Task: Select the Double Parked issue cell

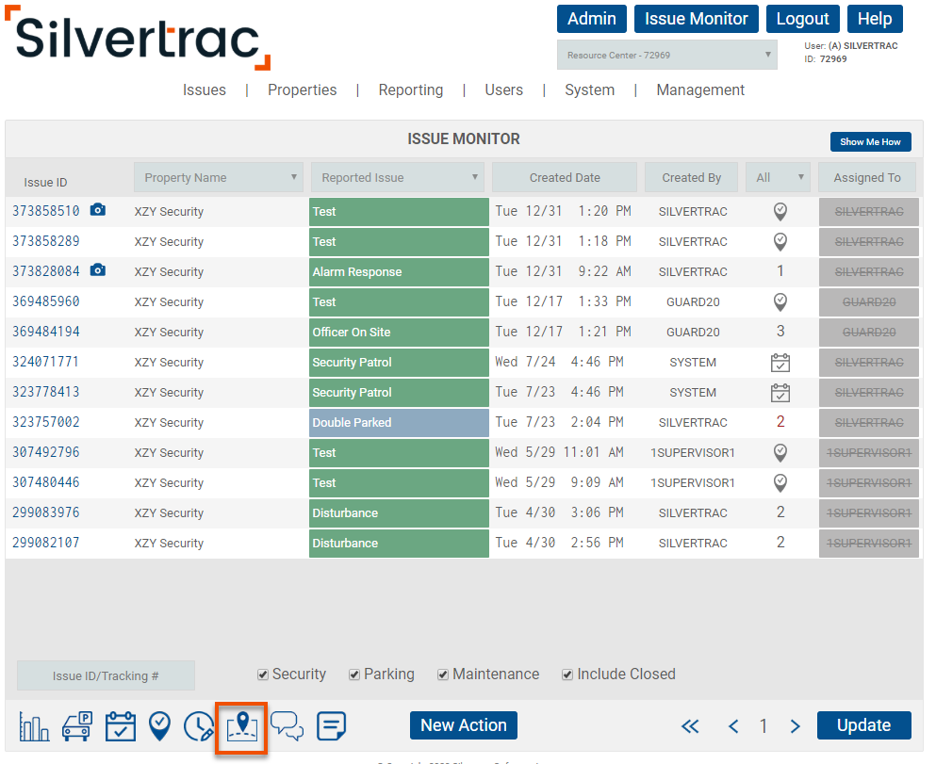Action: tap(399, 423)
